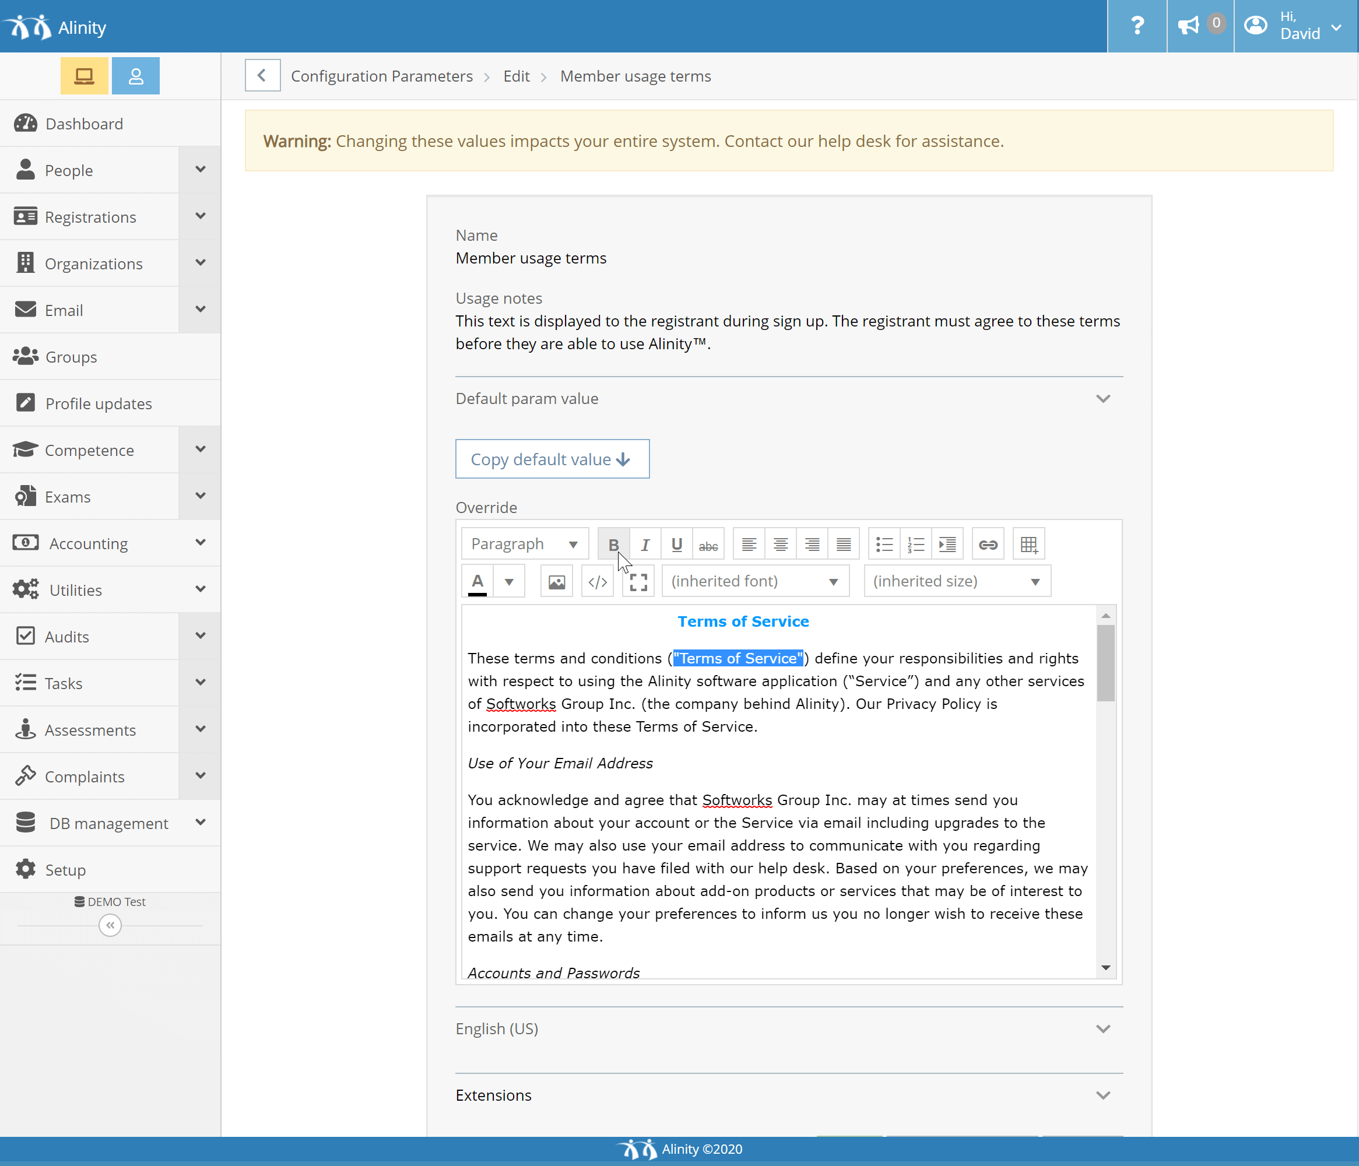
Task: Expand the Organizations submenu chevron
Action: coord(200,263)
